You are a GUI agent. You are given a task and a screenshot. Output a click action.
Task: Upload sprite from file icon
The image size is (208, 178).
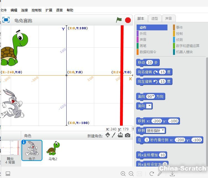click(x=120, y=135)
